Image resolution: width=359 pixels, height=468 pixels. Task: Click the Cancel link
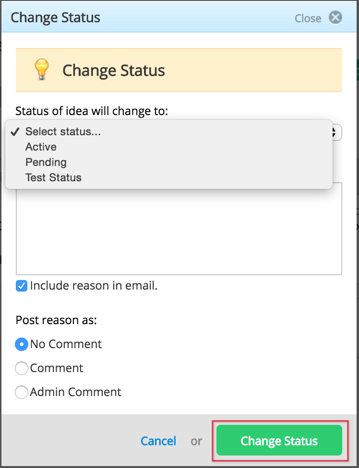point(158,441)
